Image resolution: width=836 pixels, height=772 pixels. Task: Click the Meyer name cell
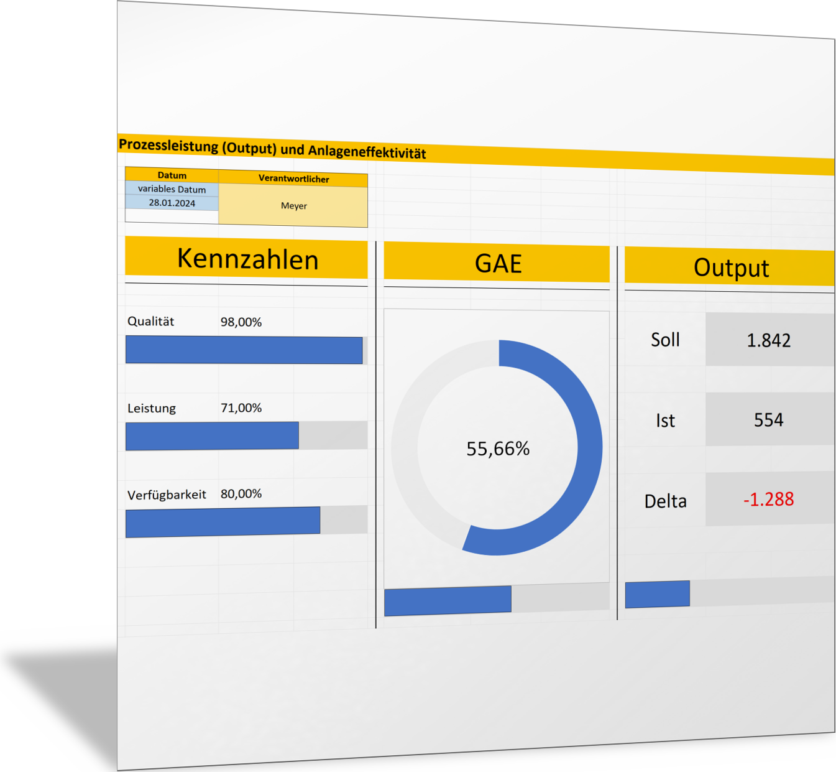click(x=293, y=206)
